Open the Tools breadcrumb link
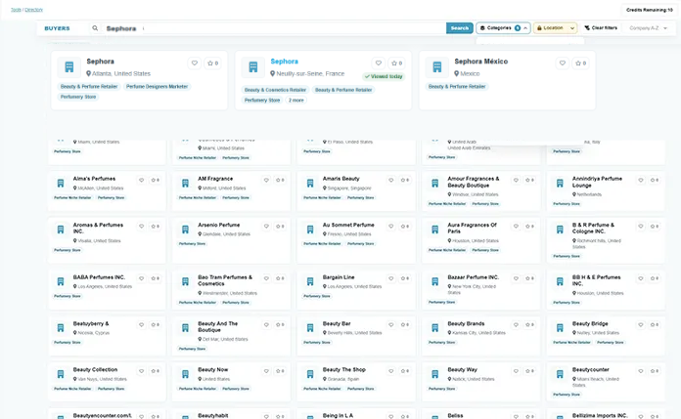Viewport: 681px width, 419px height. (x=16, y=10)
